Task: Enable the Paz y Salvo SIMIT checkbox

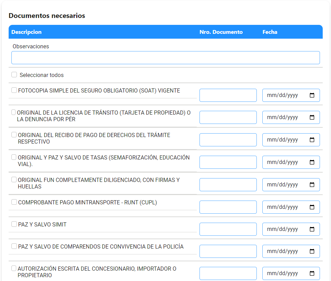Action: pyautogui.click(x=14, y=224)
